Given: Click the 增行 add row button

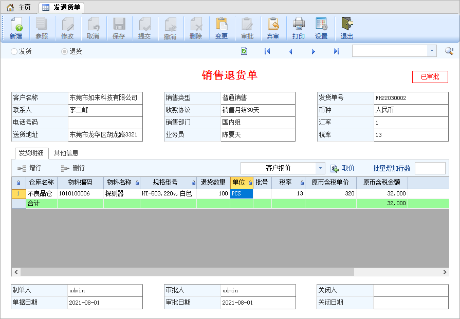Looking at the screenshot, I should pos(30,168).
